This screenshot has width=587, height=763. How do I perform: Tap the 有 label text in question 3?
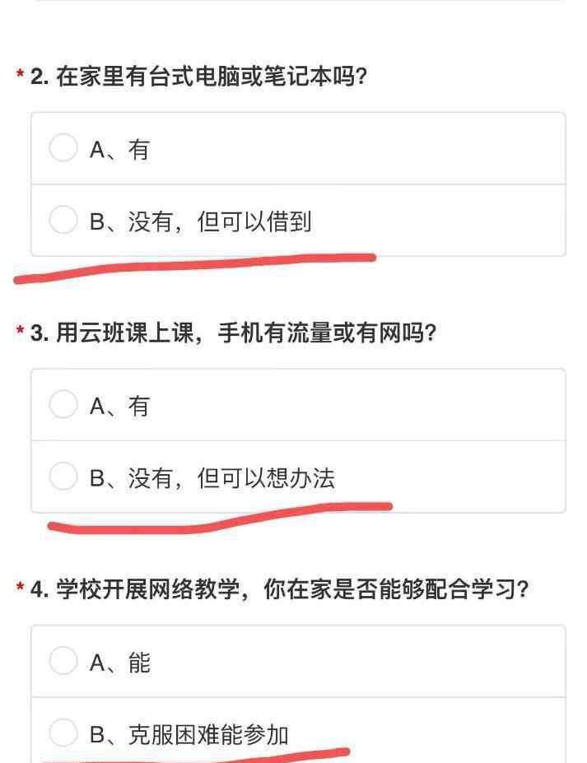coord(138,405)
